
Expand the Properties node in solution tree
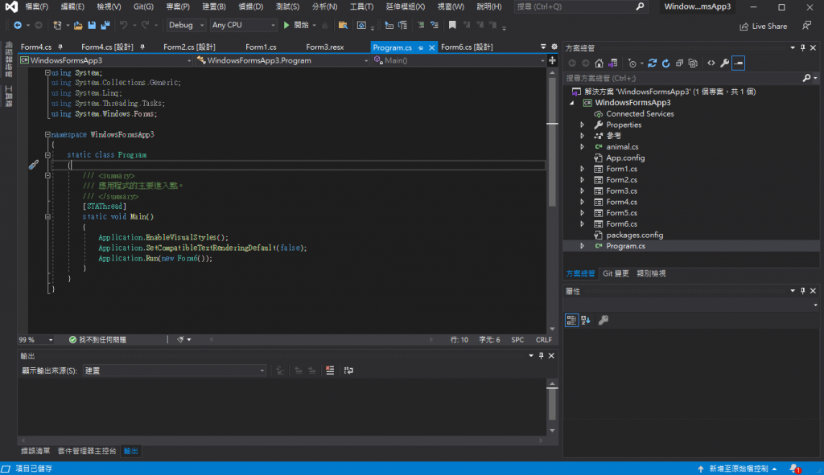582,125
